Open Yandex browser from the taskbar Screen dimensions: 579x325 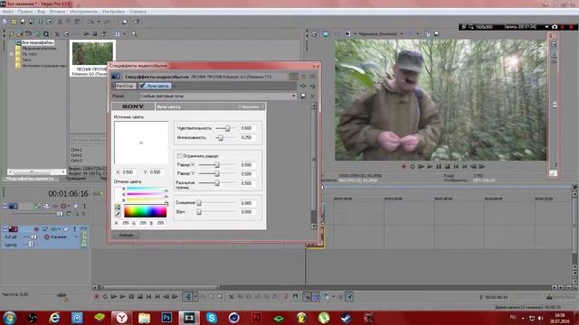click(x=122, y=317)
